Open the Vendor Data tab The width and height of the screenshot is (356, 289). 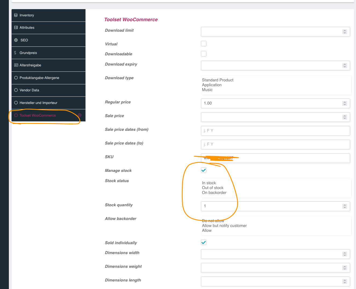(x=48, y=90)
